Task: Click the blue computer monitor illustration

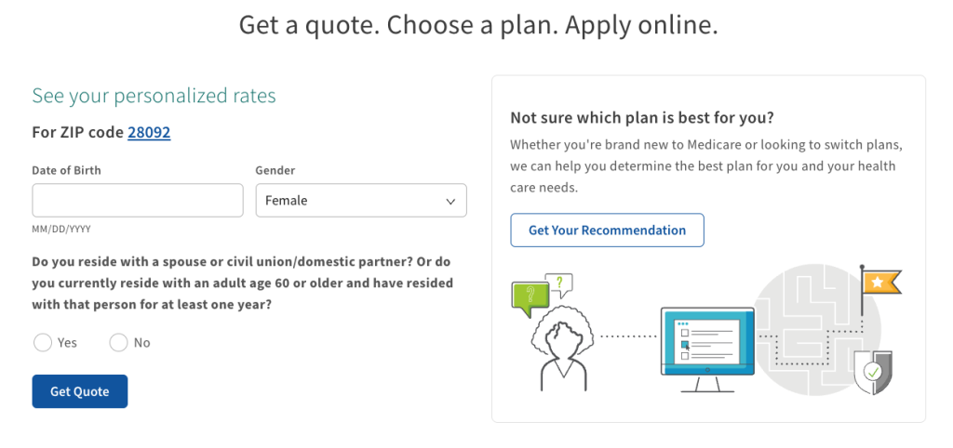Action: pos(707,349)
